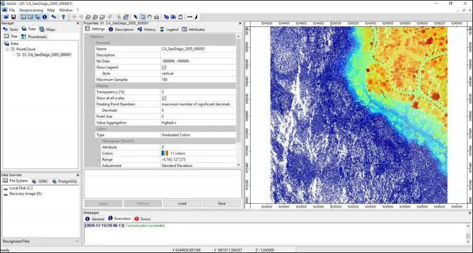Open the Description tab in Properties

click(x=121, y=29)
